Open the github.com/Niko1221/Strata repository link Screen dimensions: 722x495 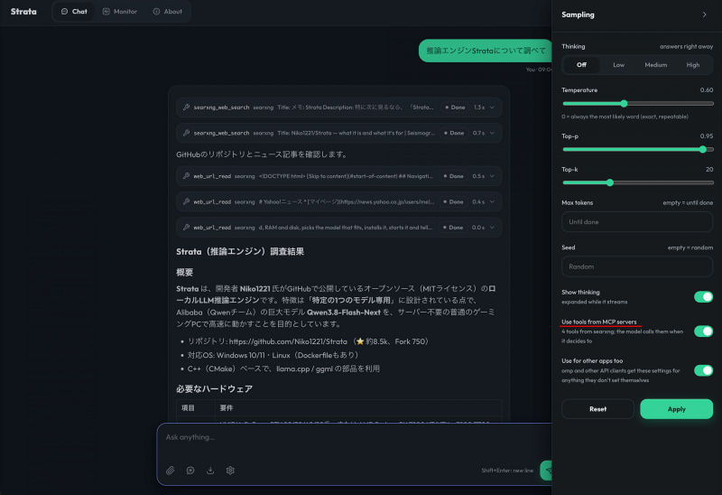pos(288,341)
